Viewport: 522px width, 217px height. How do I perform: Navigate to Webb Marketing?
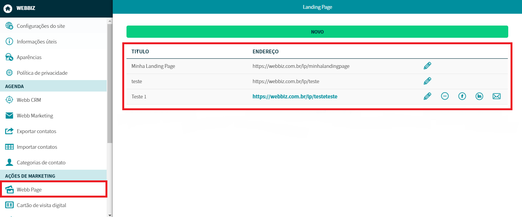[35, 116]
